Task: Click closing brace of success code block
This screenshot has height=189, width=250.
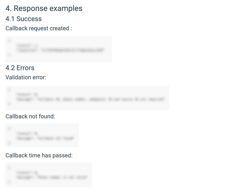Action: (9, 55)
